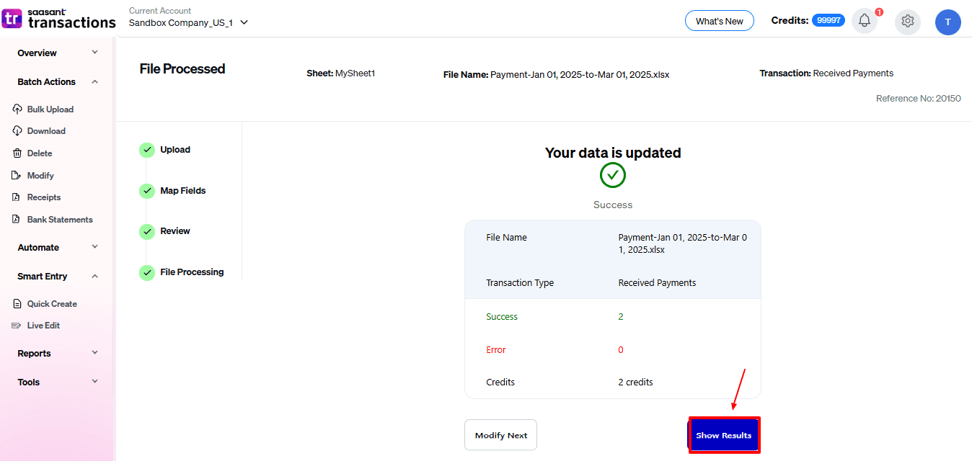Click the Credits 99997 badge
Image resolution: width=972 pixels, height=461 pixels.
tap(828, 21)
